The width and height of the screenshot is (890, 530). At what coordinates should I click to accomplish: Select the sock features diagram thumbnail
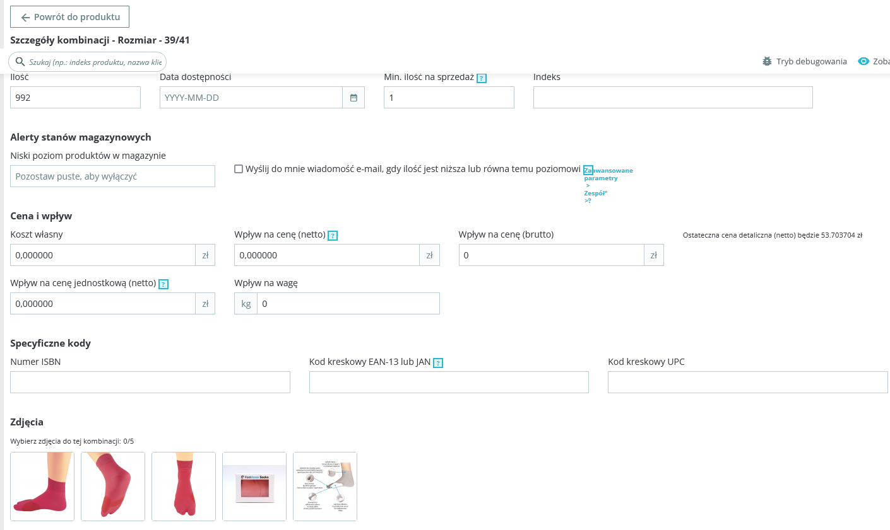(x=325, y=486)
